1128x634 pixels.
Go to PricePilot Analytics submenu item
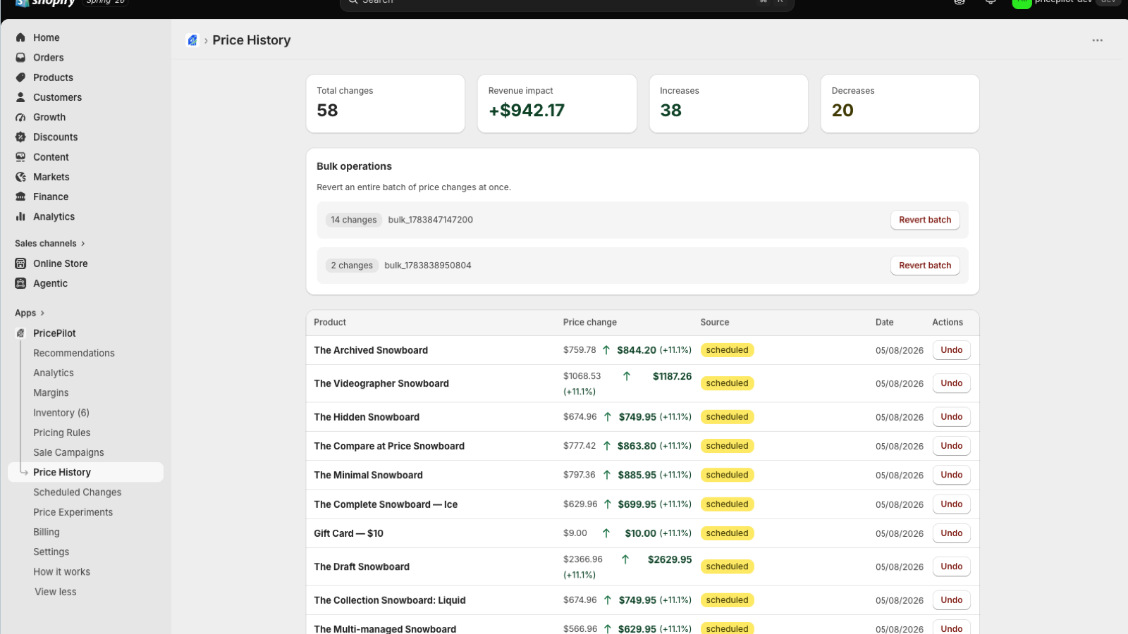pyautogui.click(x=54, y=373)
